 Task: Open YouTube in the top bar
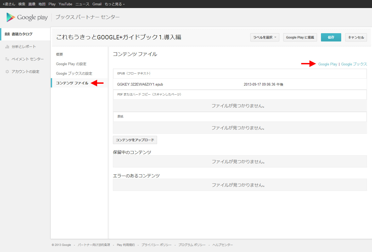[x=65, y=4]
